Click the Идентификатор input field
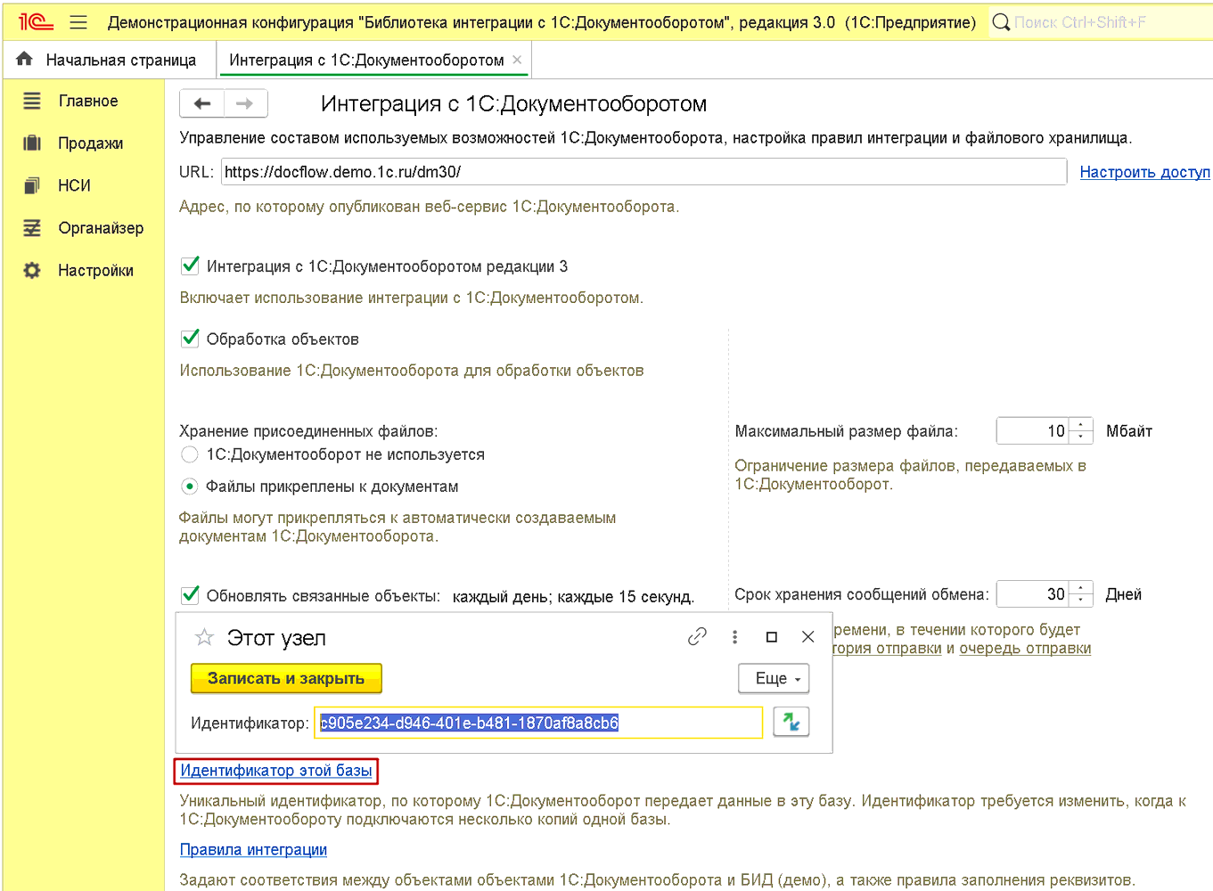The height and width of the screenshot is (891, 1213). pos(538,723)
